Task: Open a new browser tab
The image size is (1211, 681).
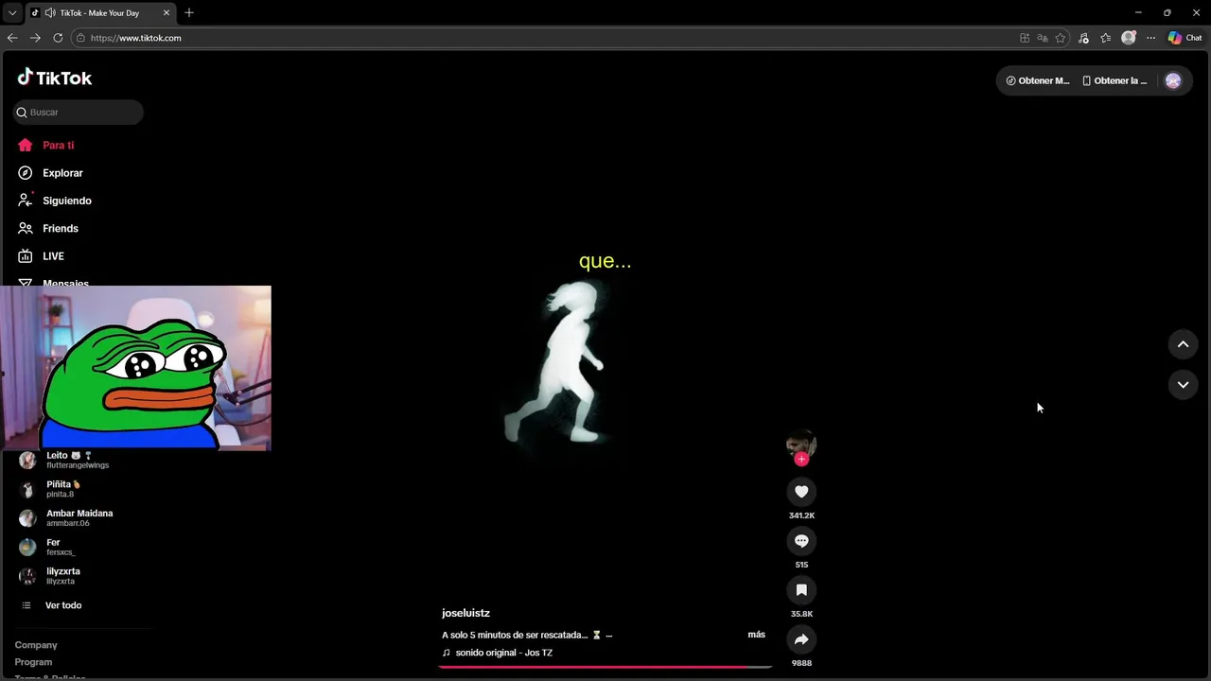Action: click(189, 13)
